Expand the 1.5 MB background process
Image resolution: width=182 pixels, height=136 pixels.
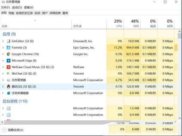(x=3, y=108)
